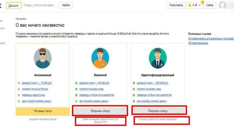
Task: Click text прямо на нашем сайте (только для граждан РФ)
Action: 100,121
